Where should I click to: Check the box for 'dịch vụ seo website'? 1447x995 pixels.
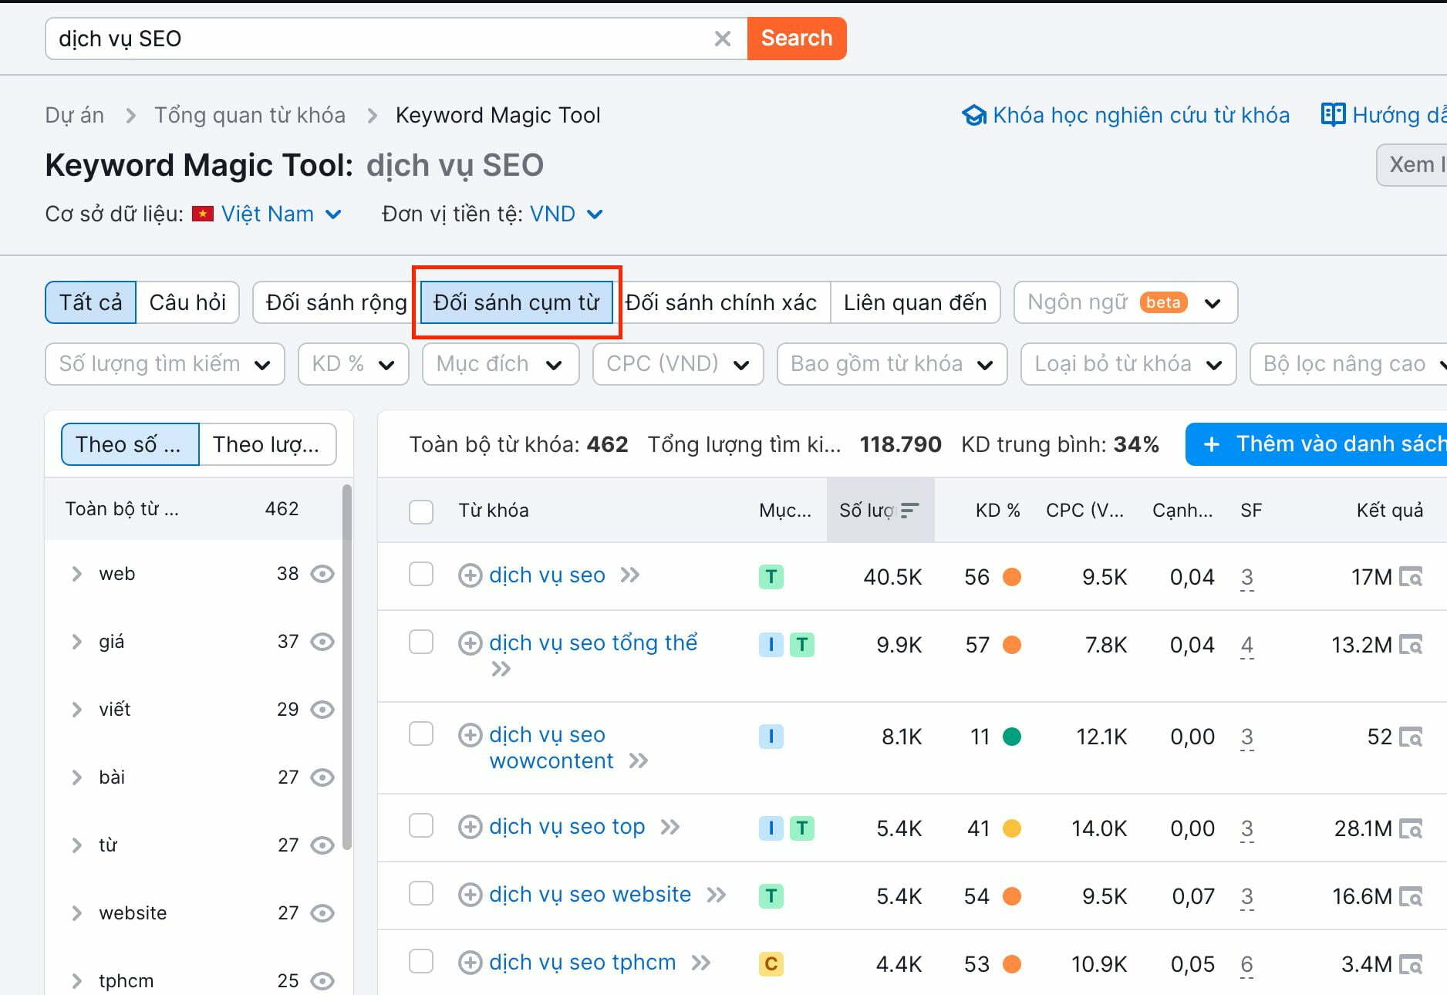tap(421, 894)
